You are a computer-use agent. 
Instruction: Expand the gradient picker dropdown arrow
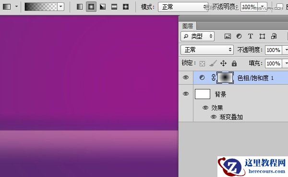(x=61, y=7)
